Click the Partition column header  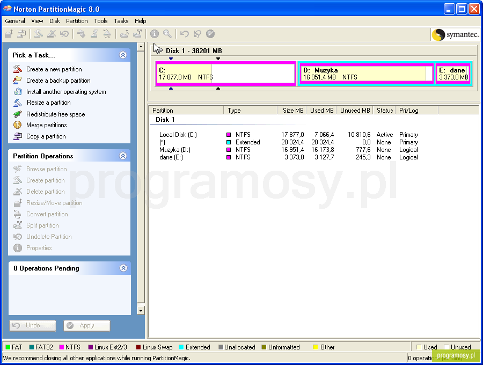(x=187, y=110)
